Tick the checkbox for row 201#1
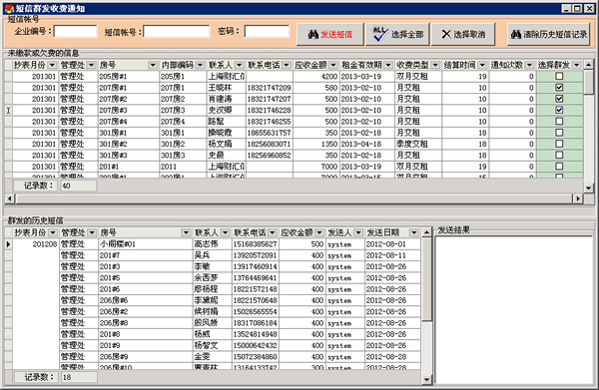 [559, 167]
